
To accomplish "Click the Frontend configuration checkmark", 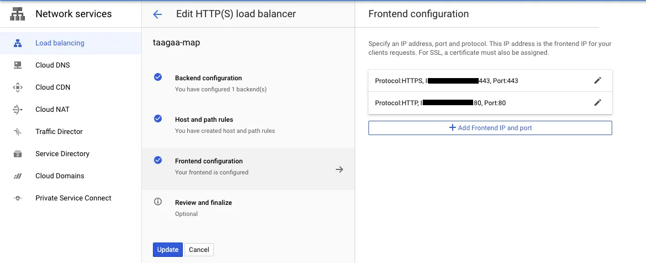I will pos(158,161).
